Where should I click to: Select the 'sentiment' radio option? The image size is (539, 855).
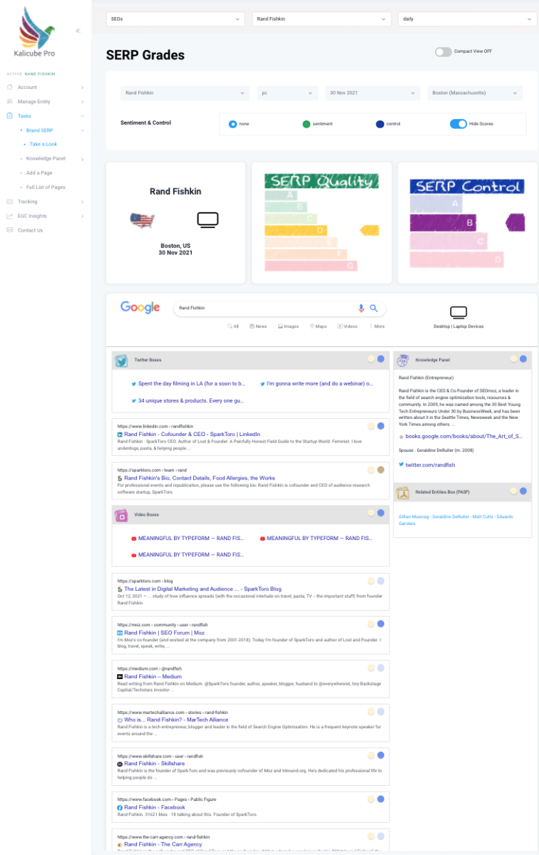point(306,124)
